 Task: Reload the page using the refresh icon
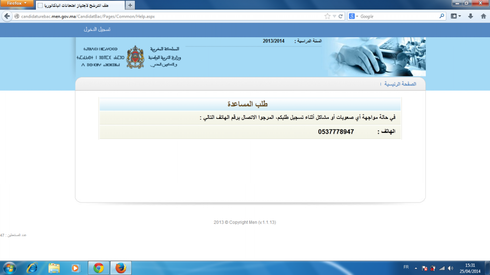[341, 16]
